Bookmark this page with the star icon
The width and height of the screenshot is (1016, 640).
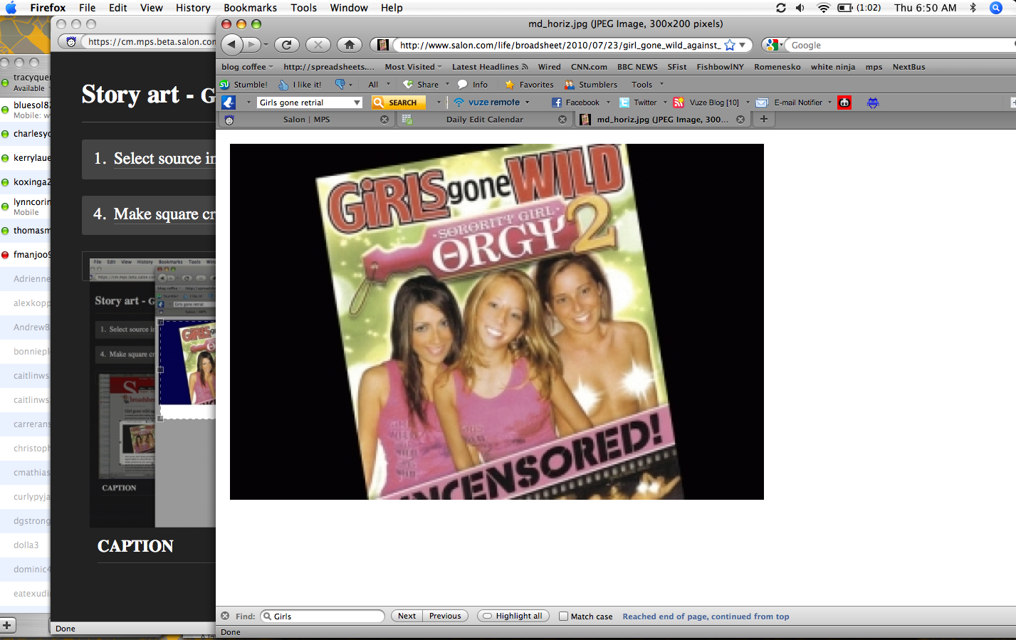730,45
